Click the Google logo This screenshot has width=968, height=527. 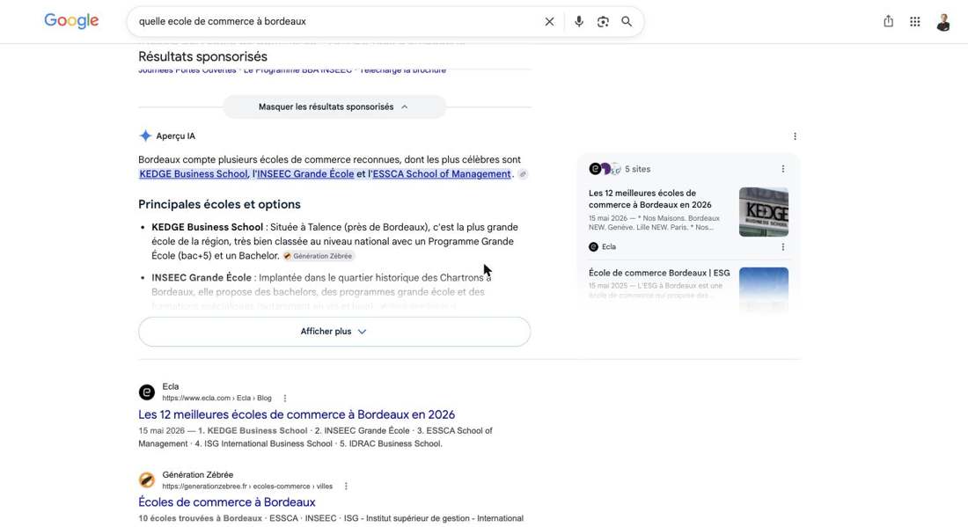71,21
